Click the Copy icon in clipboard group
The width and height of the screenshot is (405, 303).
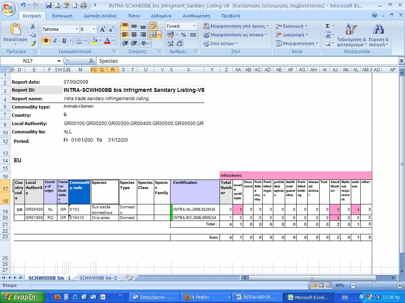(x=32, y=35)
